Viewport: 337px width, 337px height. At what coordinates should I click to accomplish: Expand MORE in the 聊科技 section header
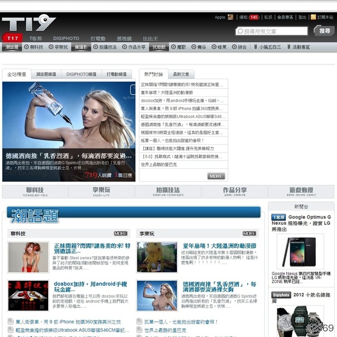[120, 233]
